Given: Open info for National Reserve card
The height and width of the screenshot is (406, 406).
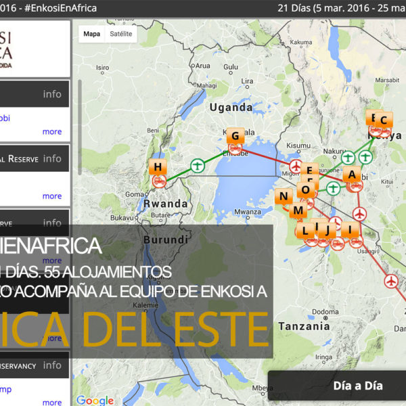Looking at the screenshot, I should (52, 158).
